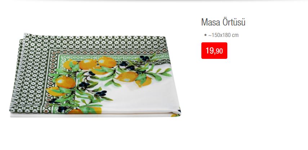Click the lemon on the left side print
This screenshot has width=308, height=150.
(66, 82)
